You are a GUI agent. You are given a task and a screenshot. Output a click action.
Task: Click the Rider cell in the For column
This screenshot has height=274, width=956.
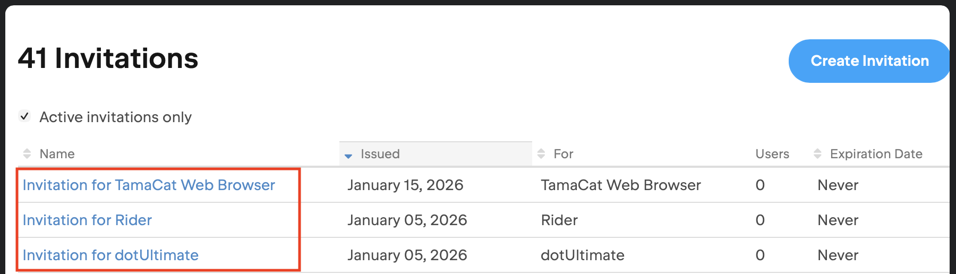559,220
